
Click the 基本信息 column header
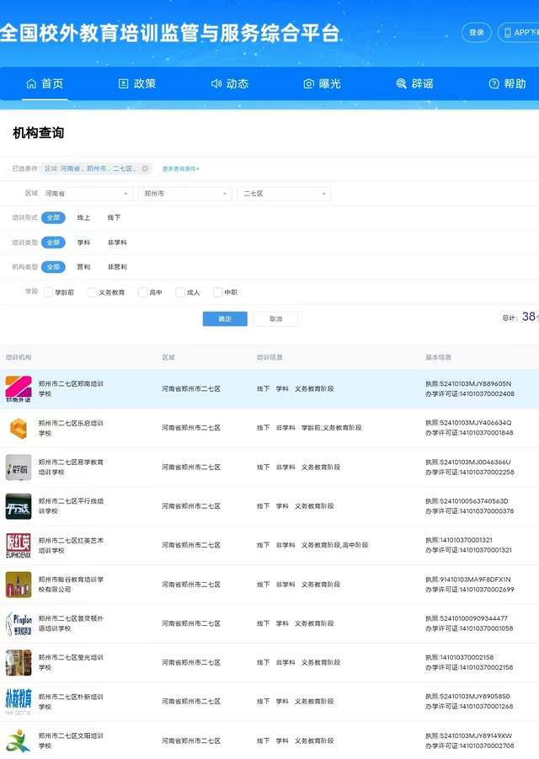tap(439, 358)
